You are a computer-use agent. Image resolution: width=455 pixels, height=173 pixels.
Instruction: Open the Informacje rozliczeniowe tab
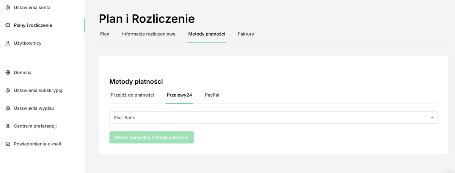(149, 34)
